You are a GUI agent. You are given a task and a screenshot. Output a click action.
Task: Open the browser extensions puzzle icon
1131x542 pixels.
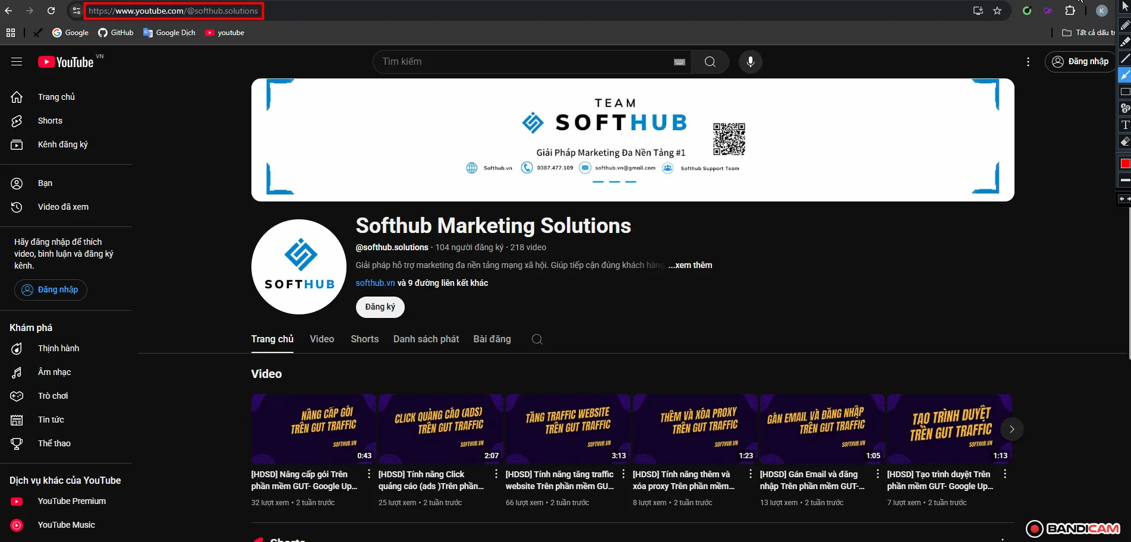click(x=1070, y=11)
